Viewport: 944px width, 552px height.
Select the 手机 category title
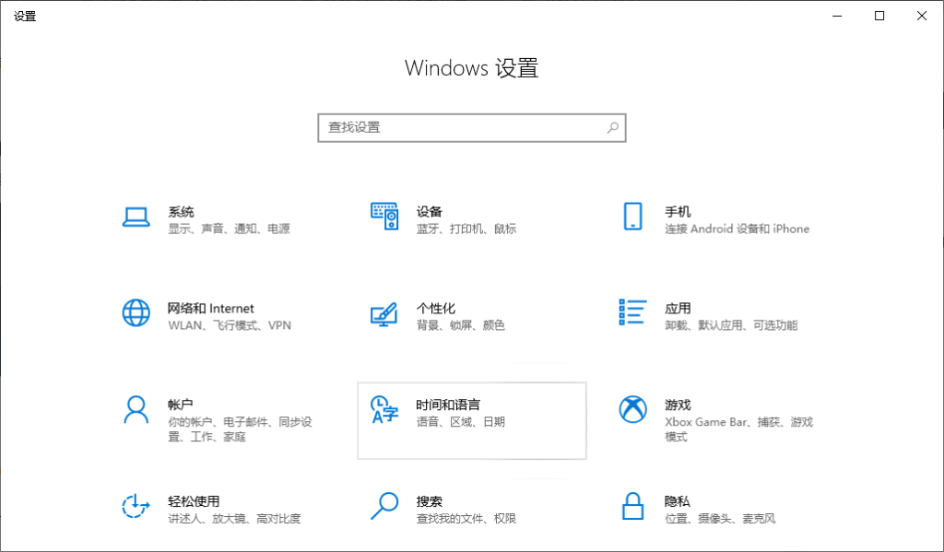(x=678, y=212)
